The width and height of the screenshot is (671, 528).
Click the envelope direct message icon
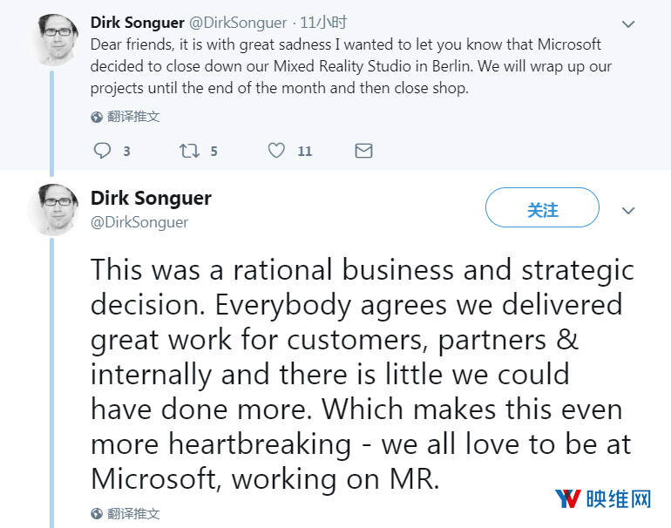pos(363,151)
